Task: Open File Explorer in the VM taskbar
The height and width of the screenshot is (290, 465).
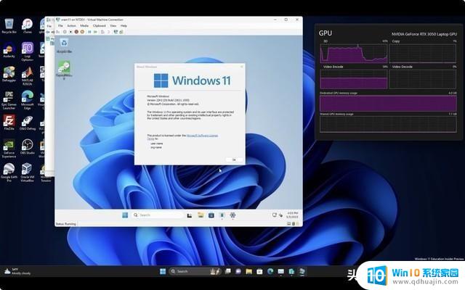Action: tap(201, 215)
